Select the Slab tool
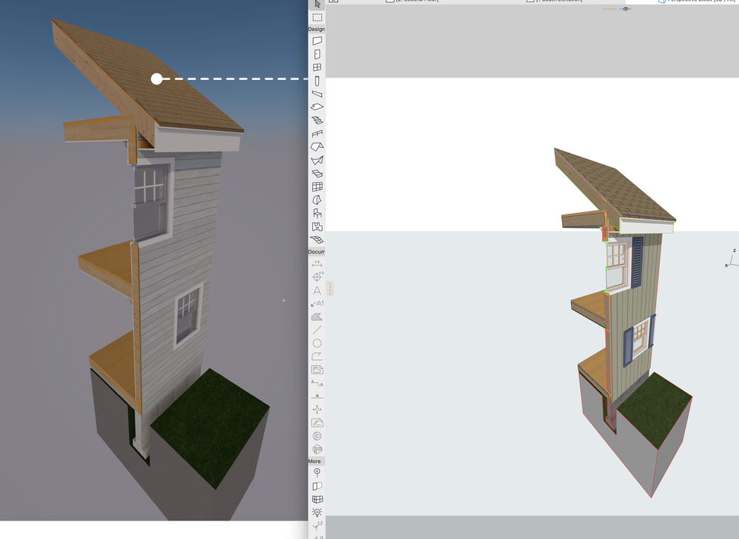 [x=317, y=107]
